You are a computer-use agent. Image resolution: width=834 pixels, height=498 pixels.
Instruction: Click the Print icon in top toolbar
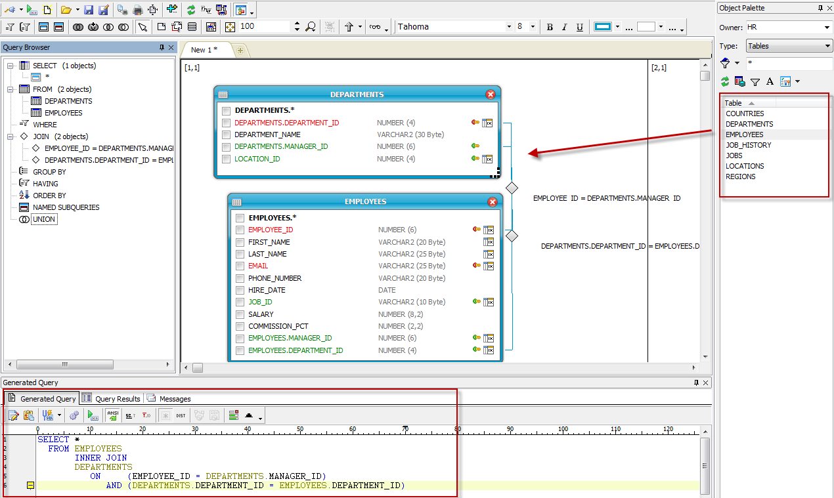(138, 10)
